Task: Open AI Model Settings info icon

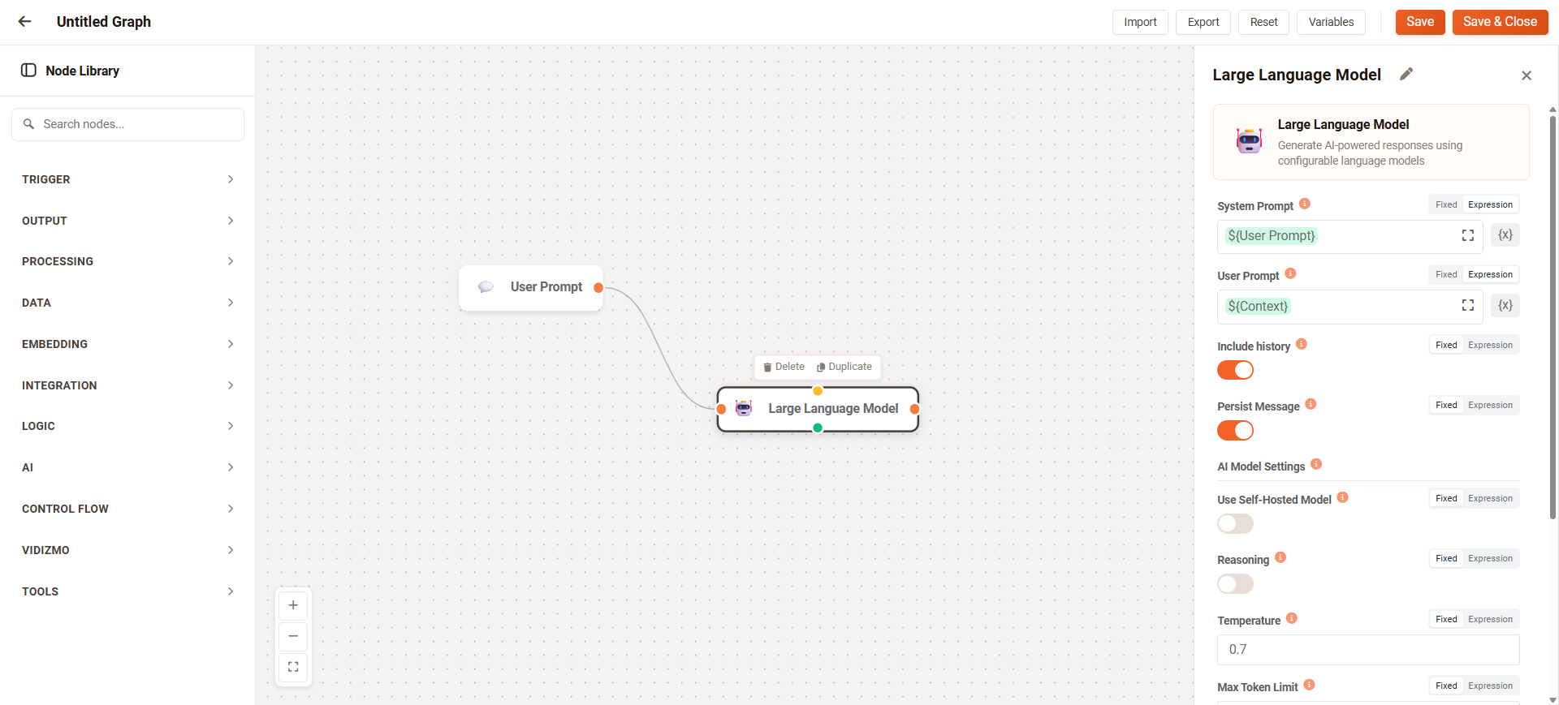Action: (x=1316, y=464)
